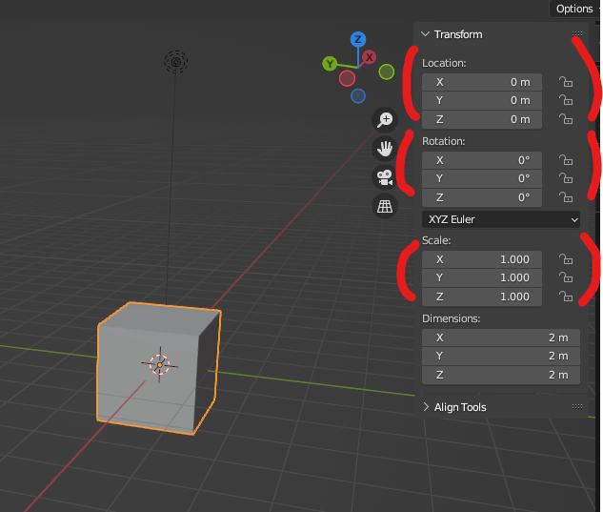Click the Dimensions X field
This screenshot has width=603, height=512.
click(x=501, y=338)
